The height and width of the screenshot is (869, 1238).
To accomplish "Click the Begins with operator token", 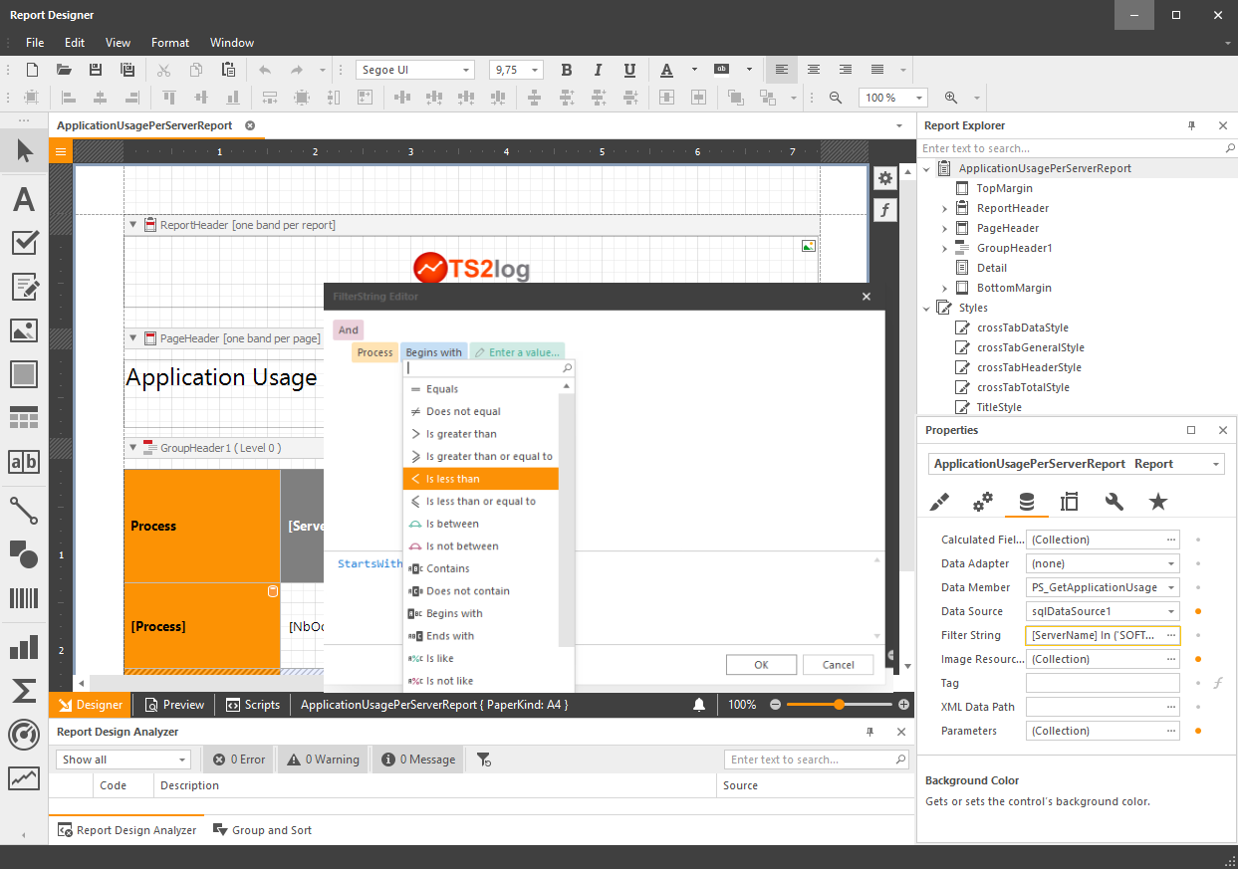I will (434, 352).
